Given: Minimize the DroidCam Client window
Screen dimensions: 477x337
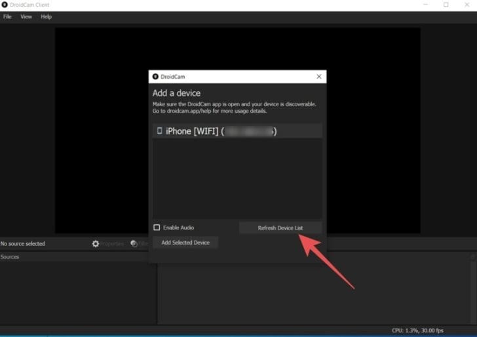Looking at the screenshot, I should (x=425, y=5).
